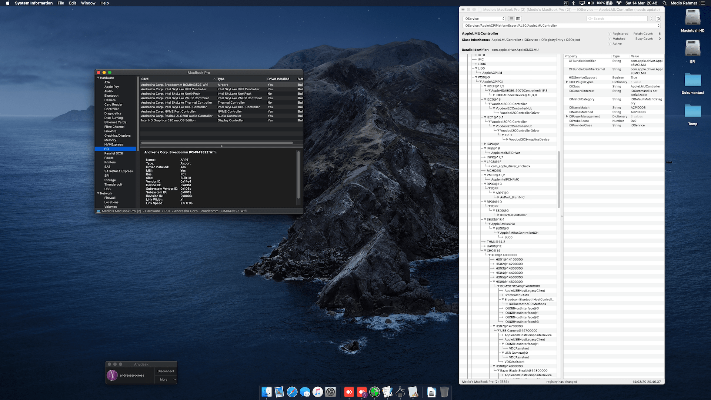Launch Preview from the Dock
The width and height of the screenshot is (711, 400).
[x=279, y=392]
